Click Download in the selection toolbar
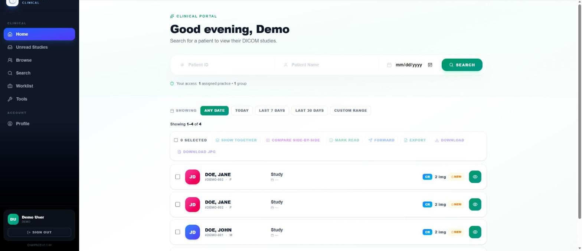The image size is (582, 251). click(x=449, y=140)
